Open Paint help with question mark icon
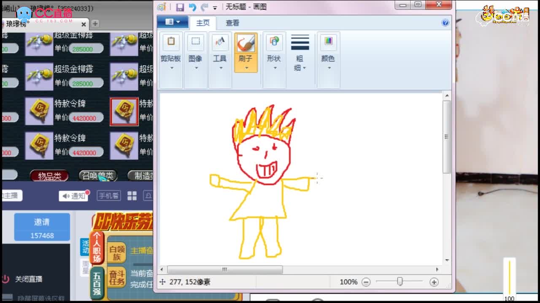The width and height of the screenshot is (540, 303). tap(445, 23)
